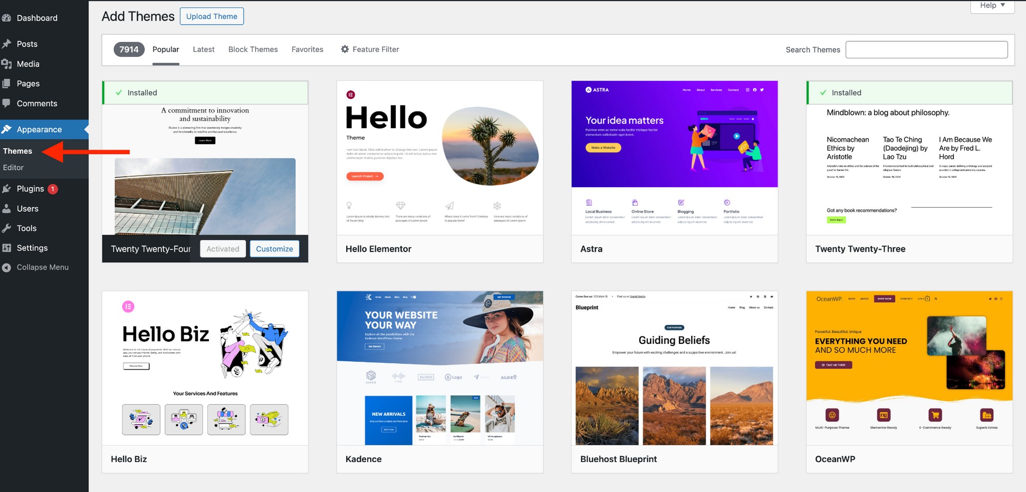The height and width of the screenshot is (492, 1026).
Task: Open Settings via the gear icon
Action: point(7,248)
